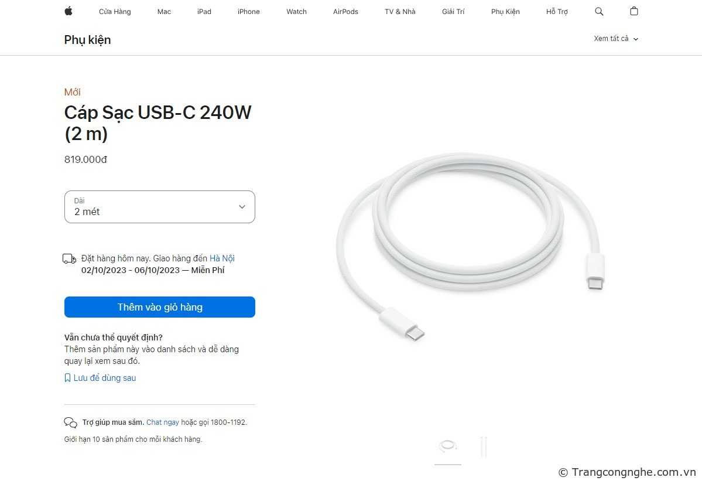
Task: Open the iPhone menu item
Action: coord(248,12)
